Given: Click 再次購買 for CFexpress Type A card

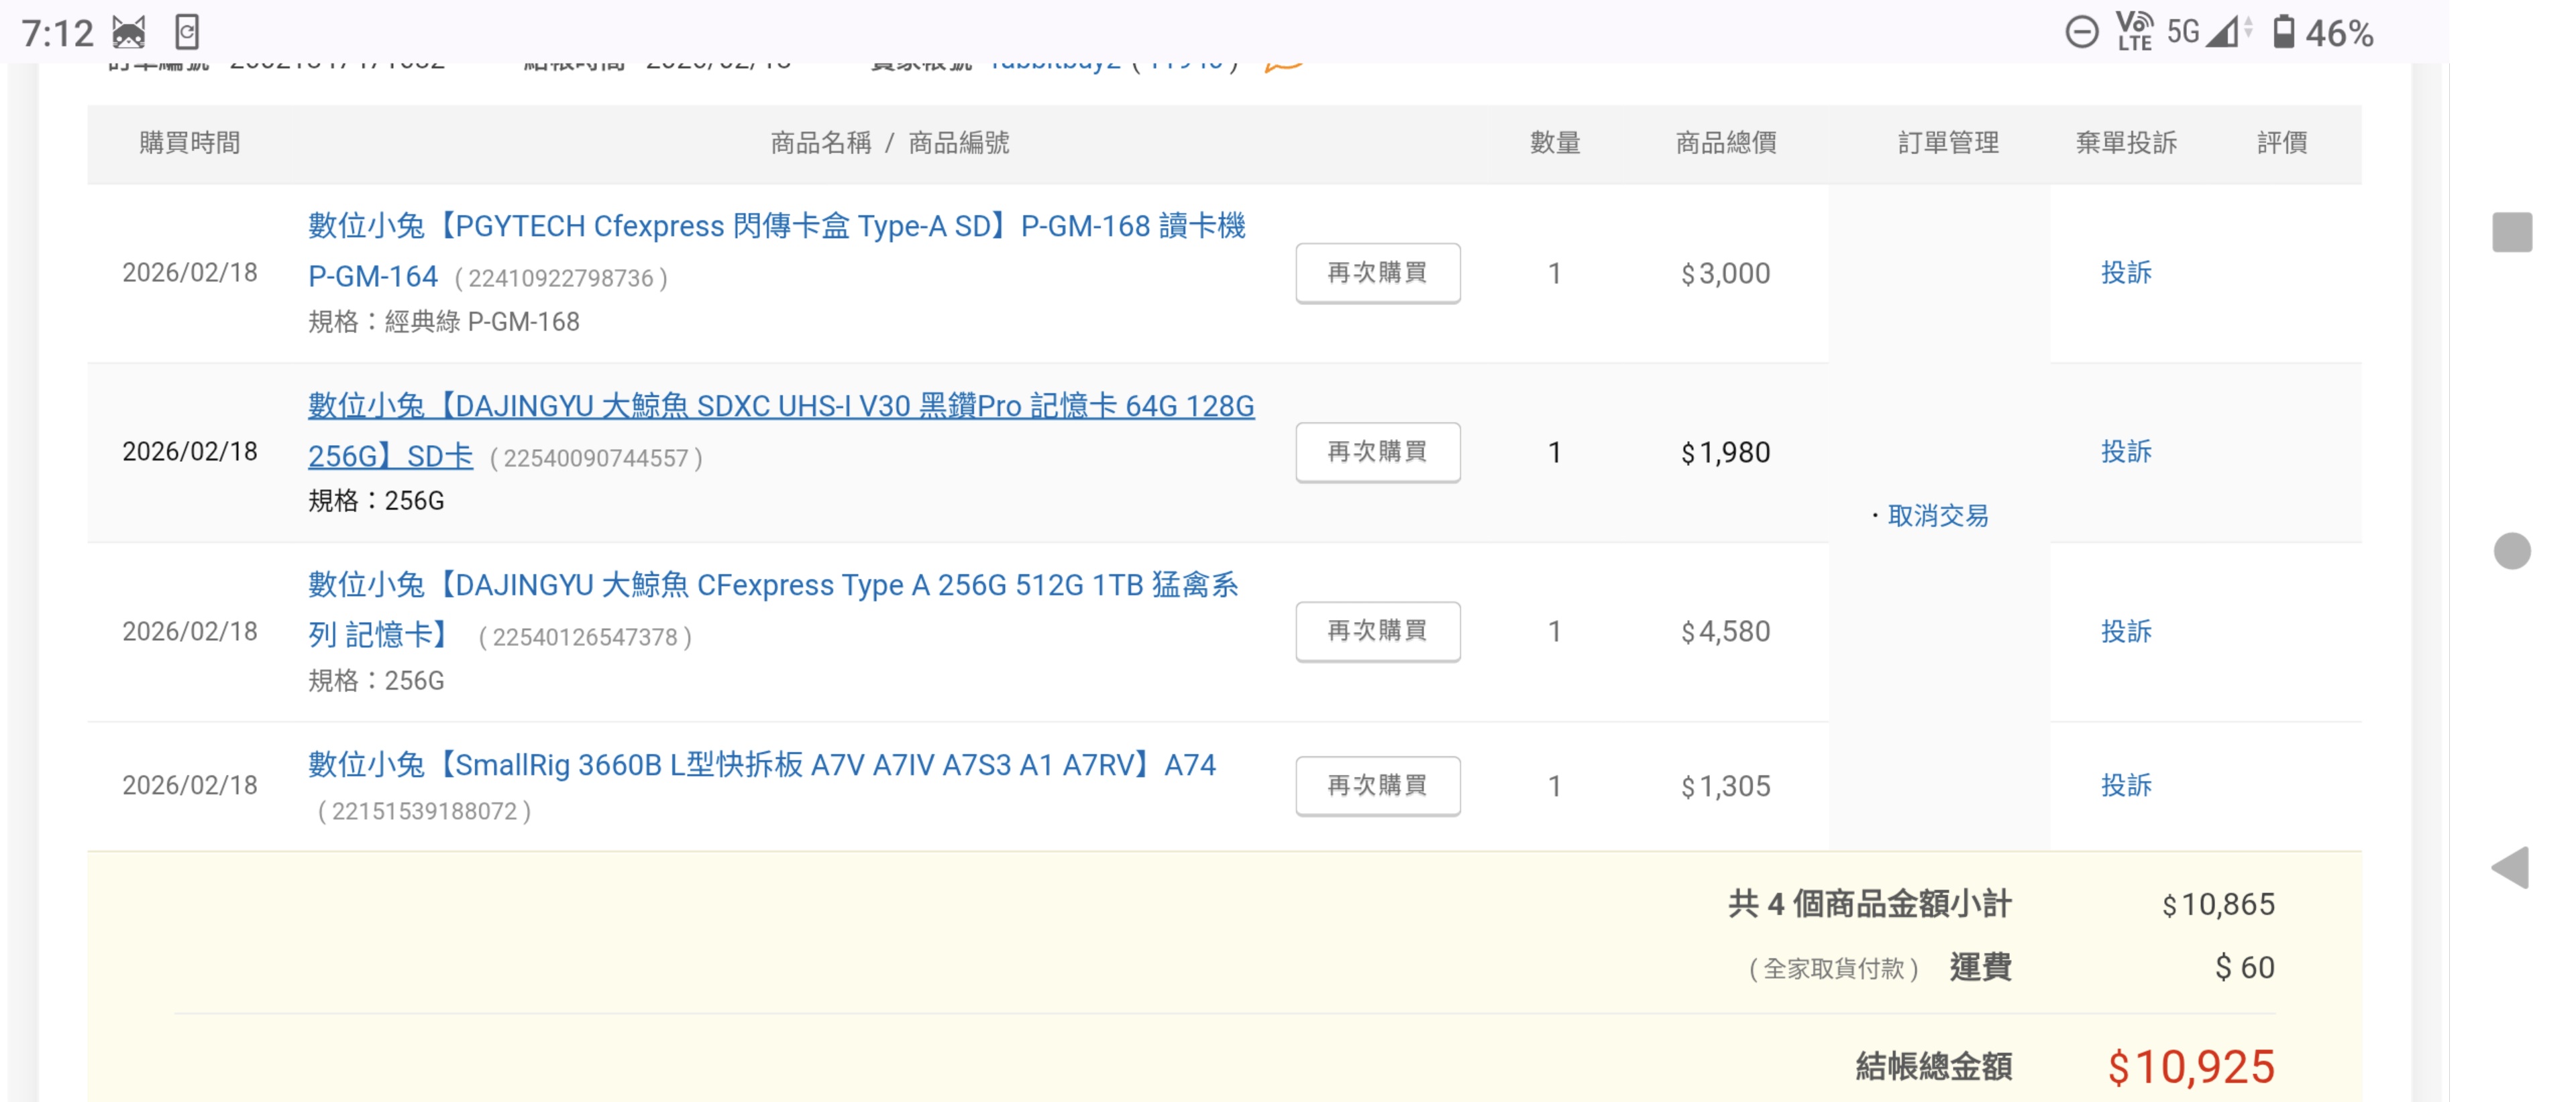Looking at the screenshot, I should tap(1377, 630).
